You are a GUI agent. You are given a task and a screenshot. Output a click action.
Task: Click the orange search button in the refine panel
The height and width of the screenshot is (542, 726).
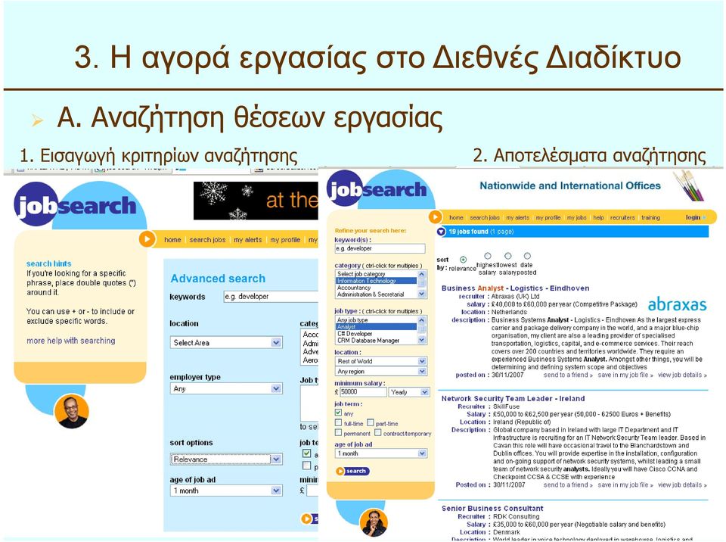click(x=353, y=471)
